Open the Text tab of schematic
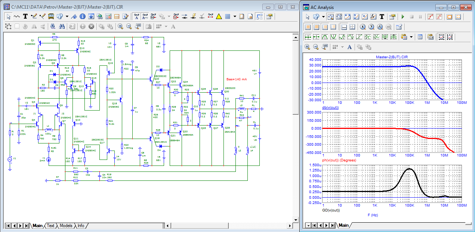 pos(50,226)
